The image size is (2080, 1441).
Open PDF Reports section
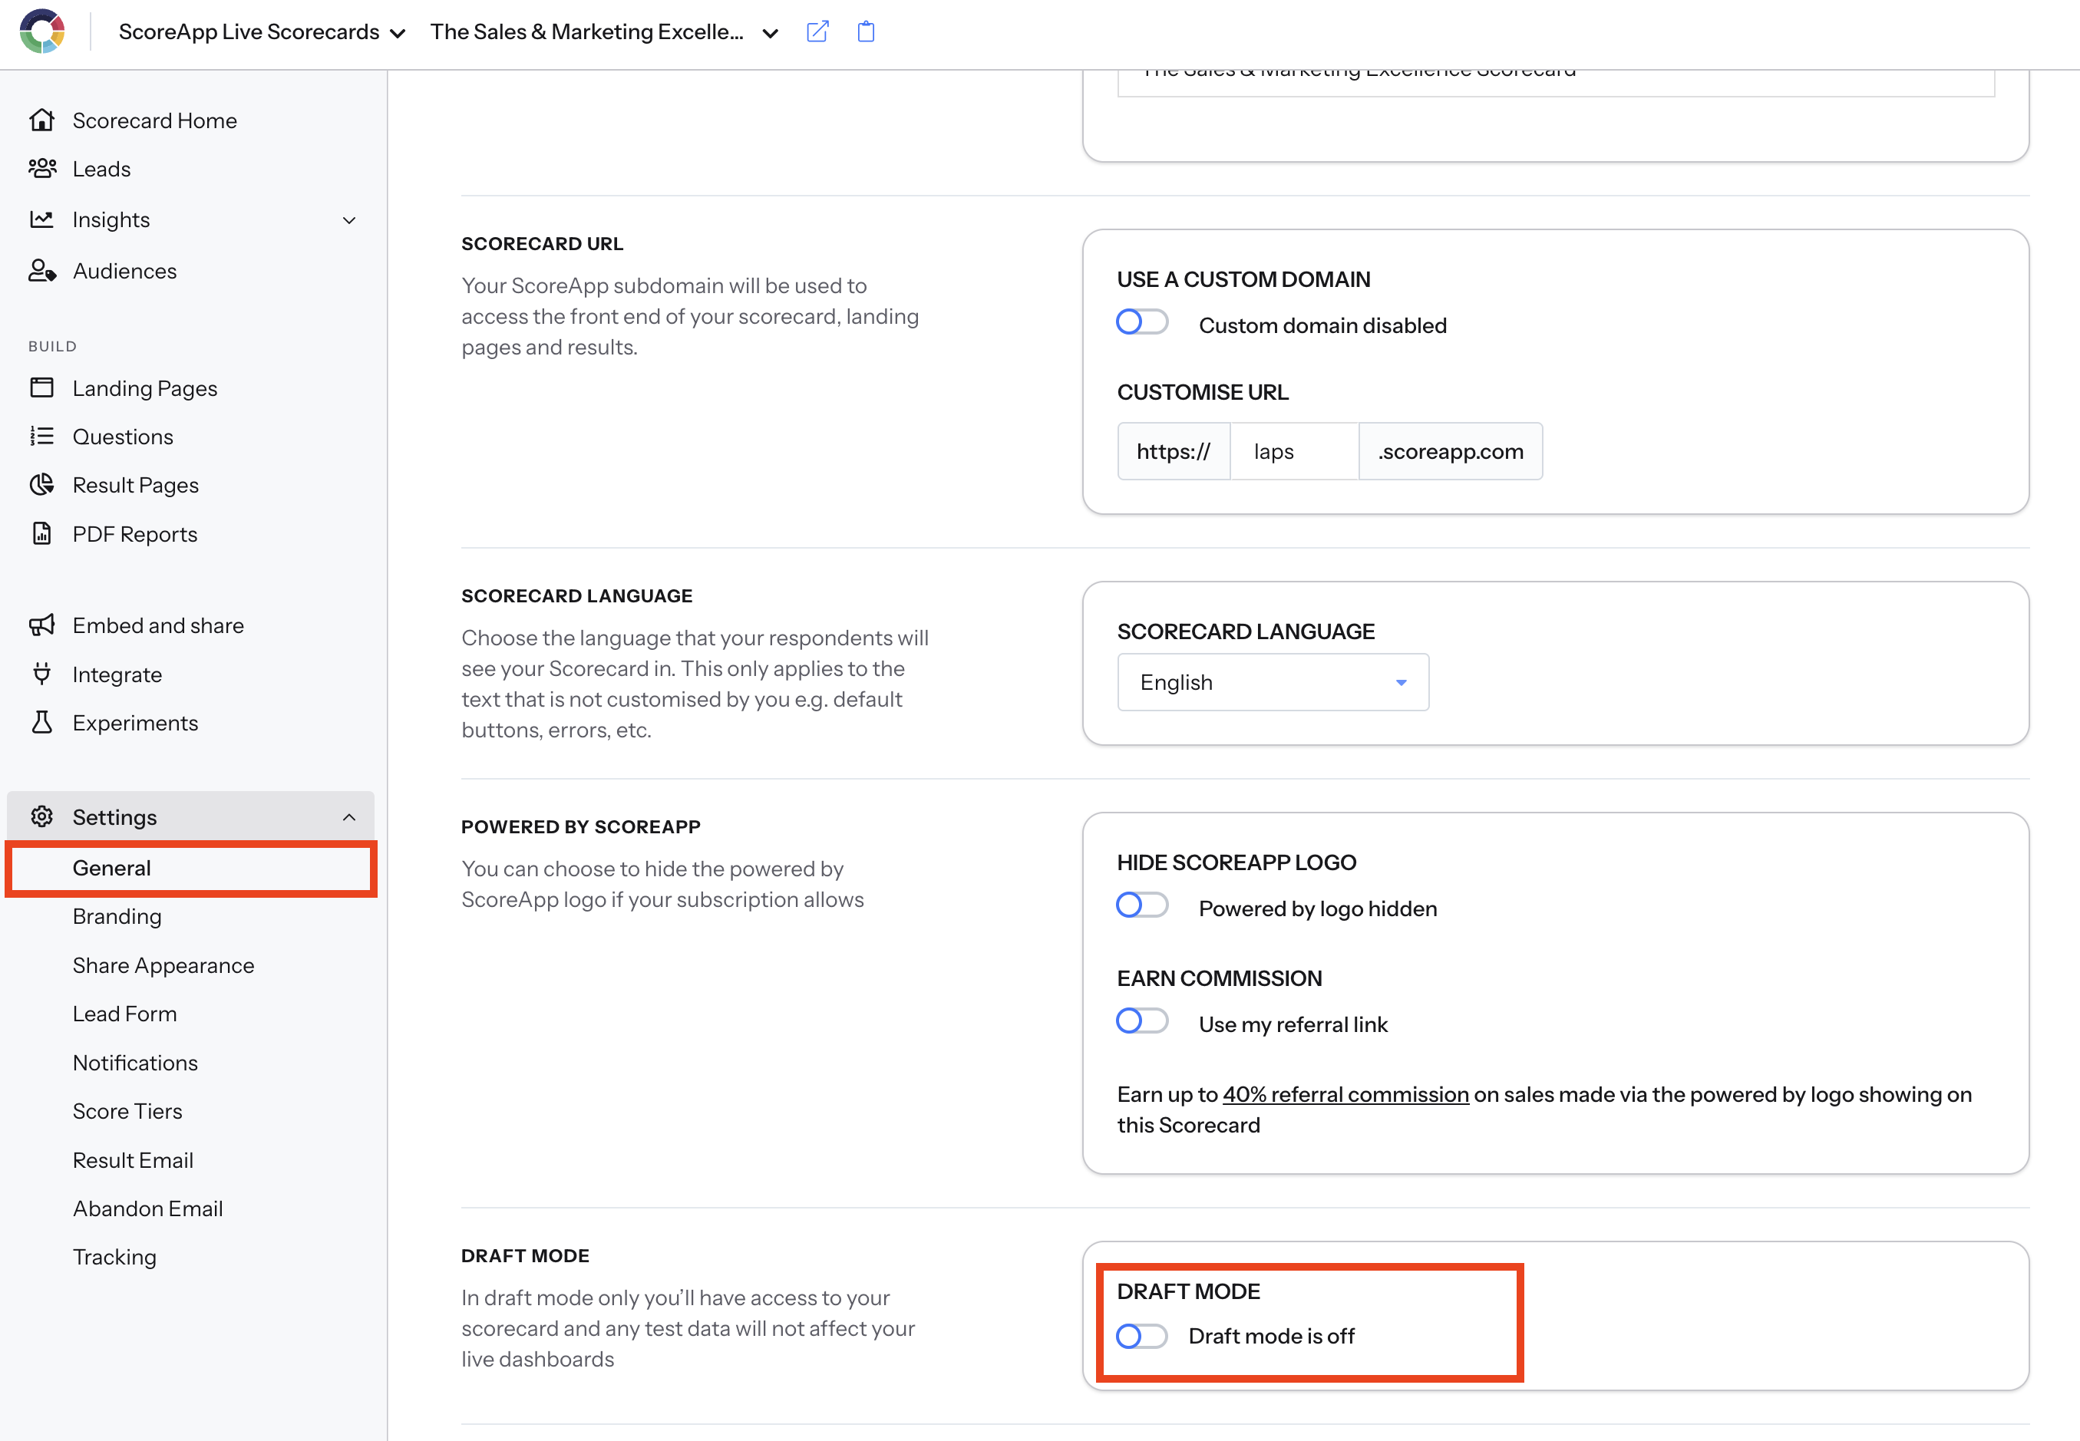tap(134, 533)
